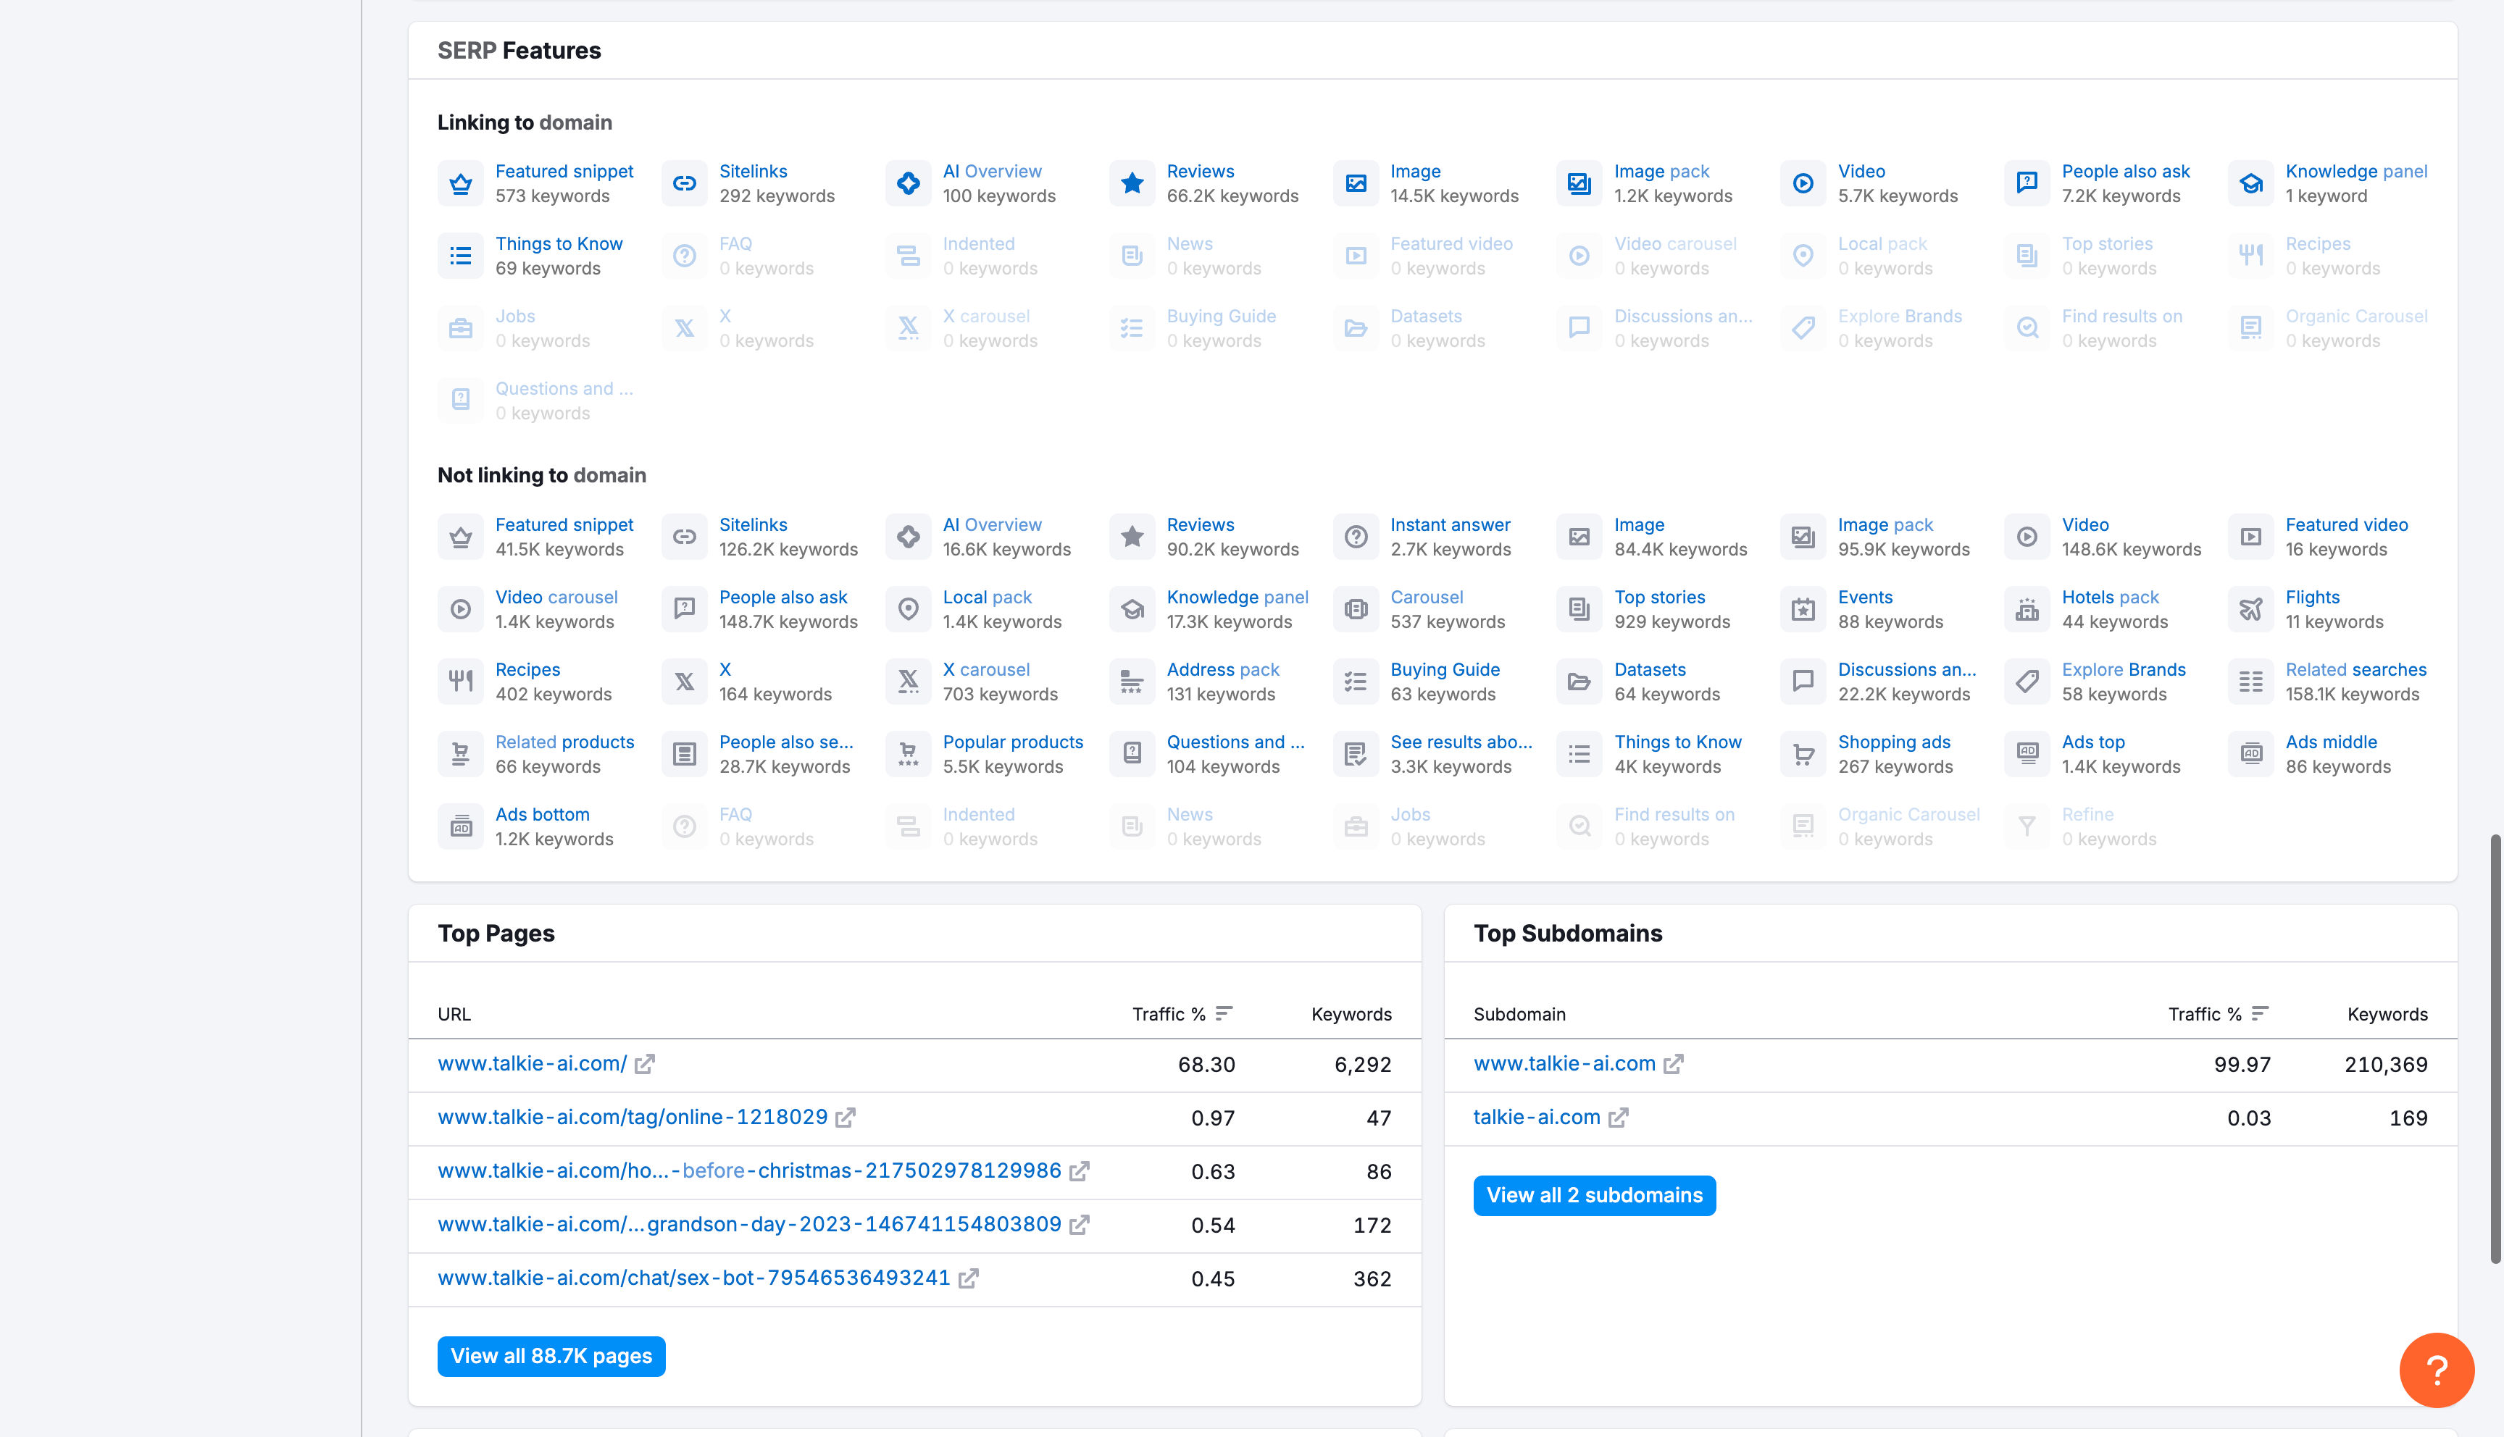Click the Sitelinks chain icon under Linking to domain
Screen dimensions: 2504x1437
click(684, 183)
